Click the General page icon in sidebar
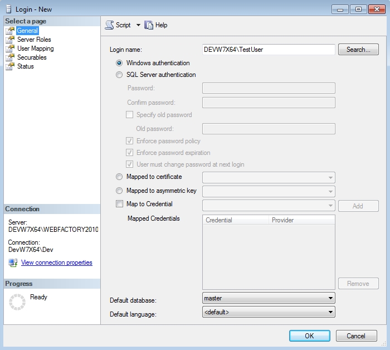The image size is (390, 350). tap(9, 31)
